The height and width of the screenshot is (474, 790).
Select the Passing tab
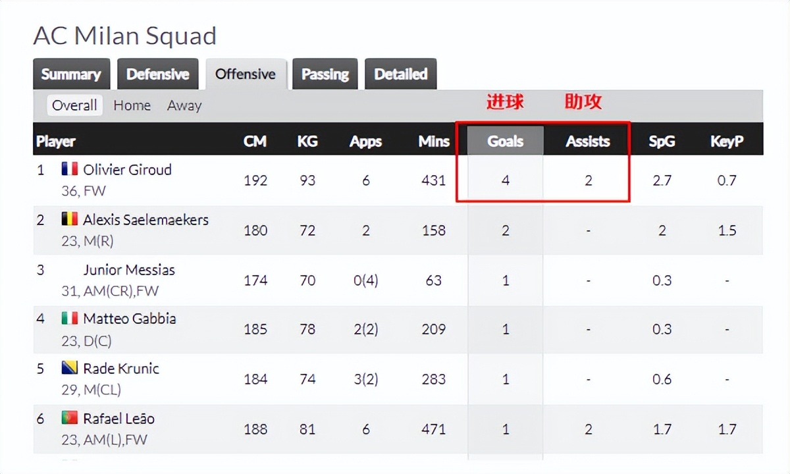[x=325, y=74]
